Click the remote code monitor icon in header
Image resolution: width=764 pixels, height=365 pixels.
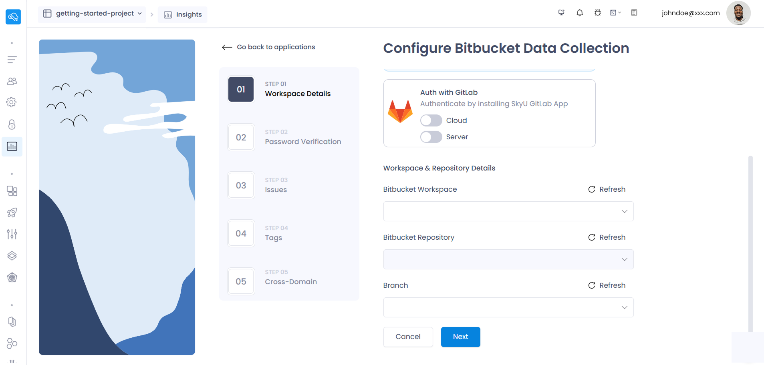click(x=561, y=13)
